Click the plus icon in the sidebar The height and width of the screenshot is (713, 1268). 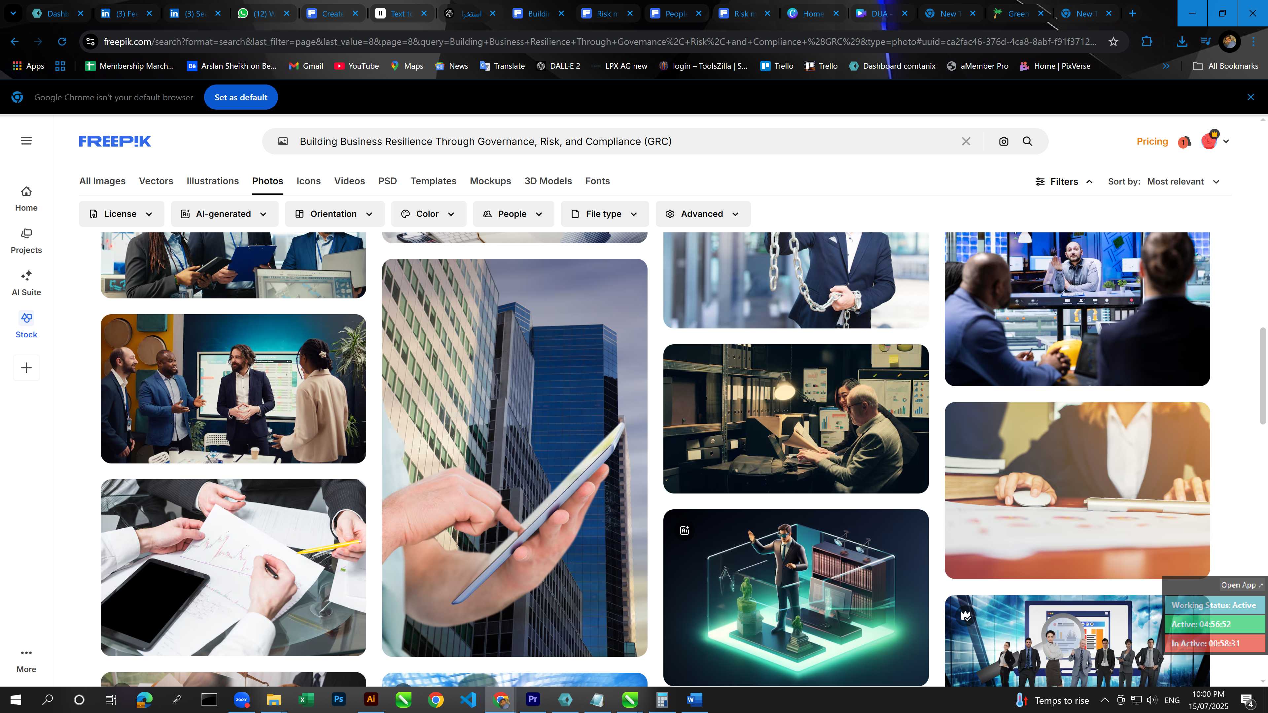(26, 368)
